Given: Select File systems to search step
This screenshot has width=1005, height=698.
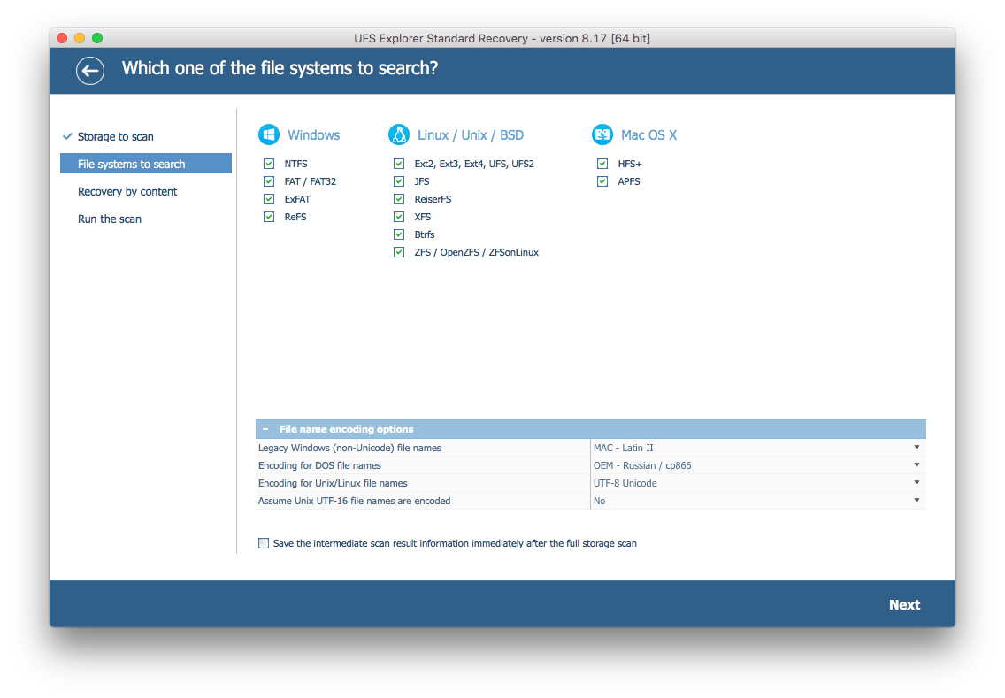Looking at the screenshot, I should [145, 164].
